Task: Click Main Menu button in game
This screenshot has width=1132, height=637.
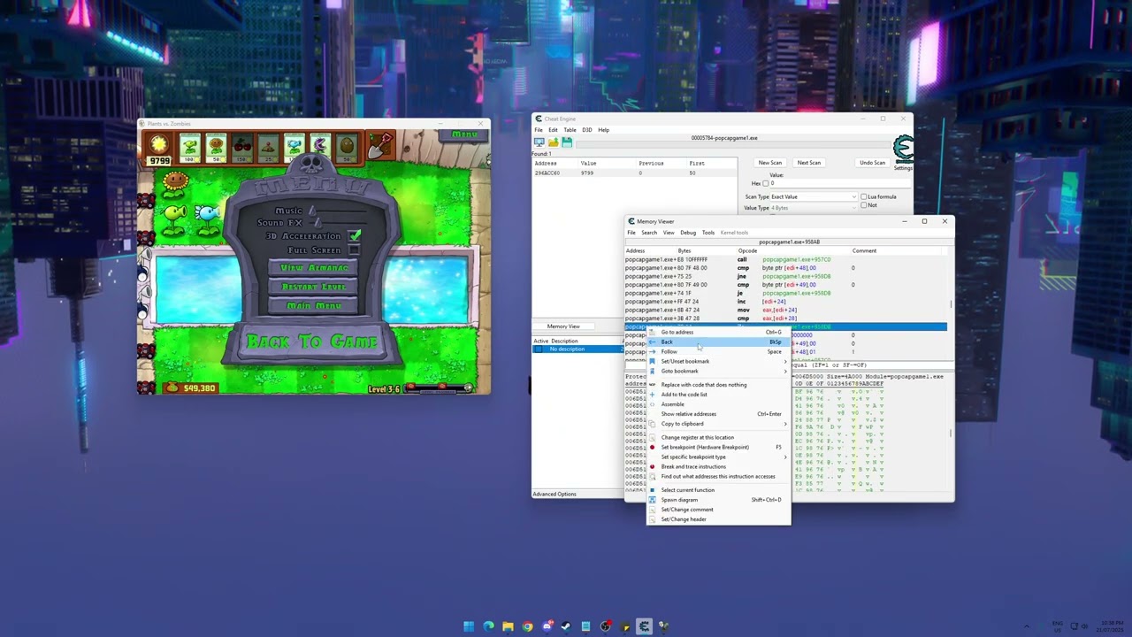Action: click(x=313, y=305)
